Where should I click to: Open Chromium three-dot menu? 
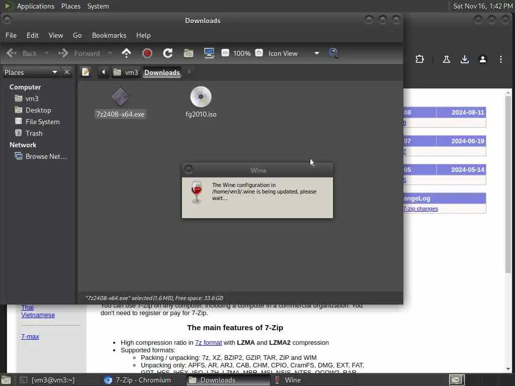[x=500, y=59]
